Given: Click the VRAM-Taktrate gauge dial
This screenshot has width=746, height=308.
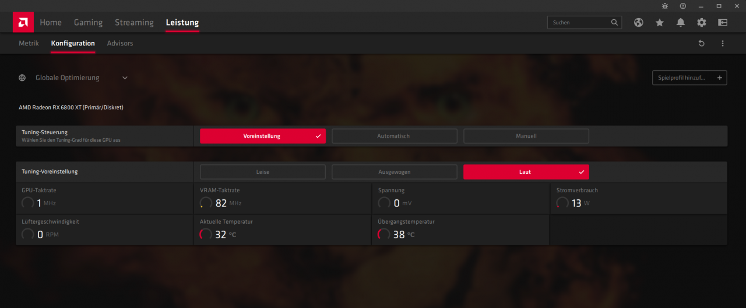Looking at the screenshot, I should [206, 203].
